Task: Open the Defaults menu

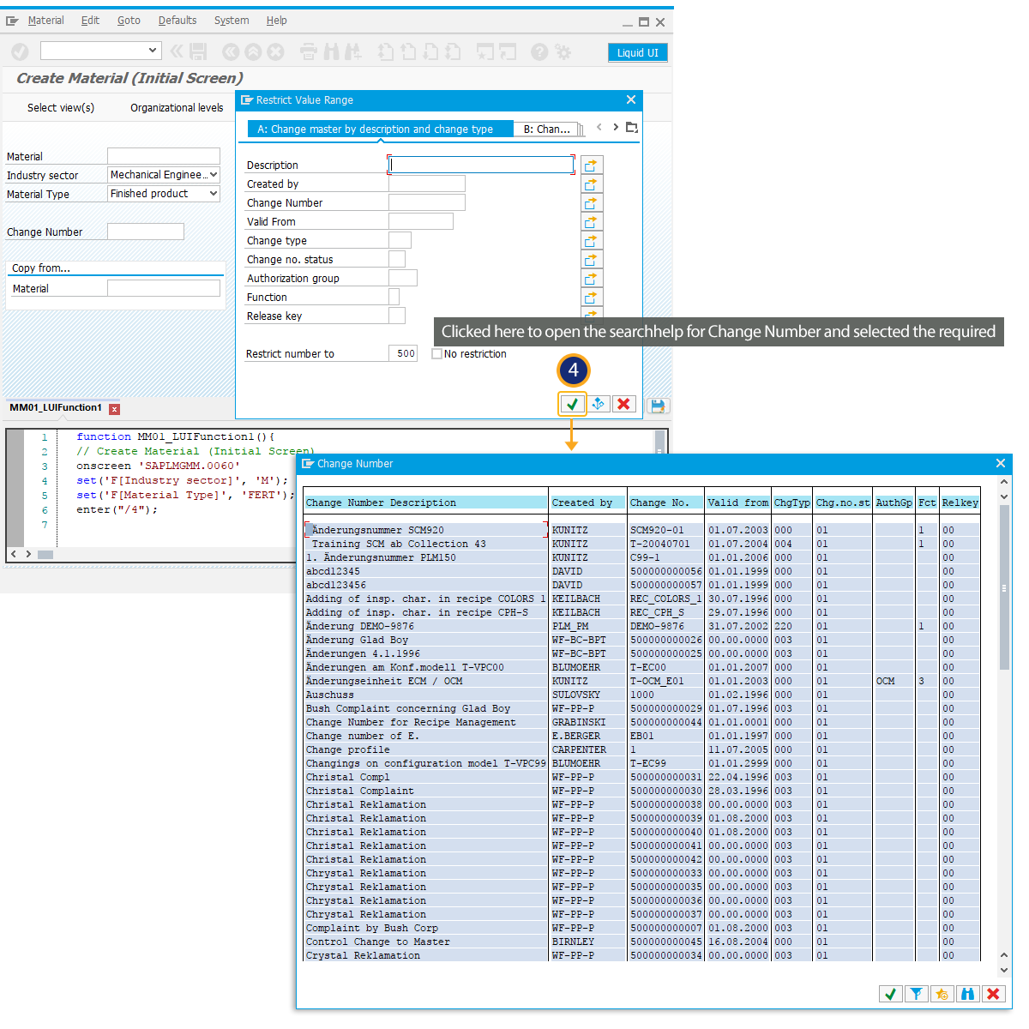Action: [178, 21]
